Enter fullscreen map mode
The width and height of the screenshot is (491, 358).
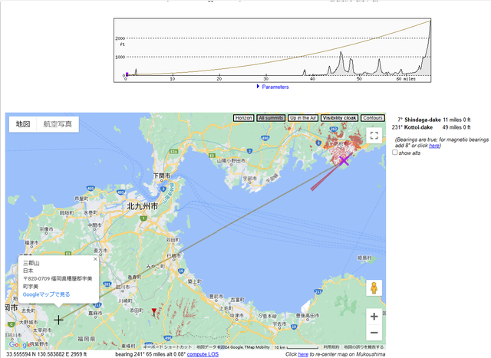pyautogui.click(x=374, y=135)
